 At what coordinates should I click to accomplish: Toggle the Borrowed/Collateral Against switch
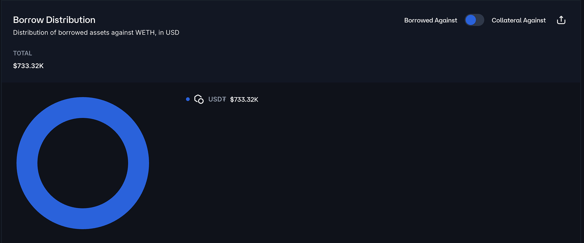pos(474,20)
